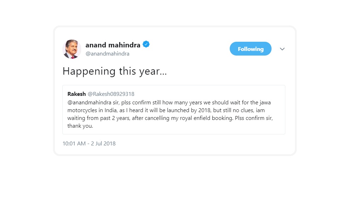Expand the tweet options chevron
Image resolution: width=354 pixels, height=202 pixels.
(x=282, y=49)
